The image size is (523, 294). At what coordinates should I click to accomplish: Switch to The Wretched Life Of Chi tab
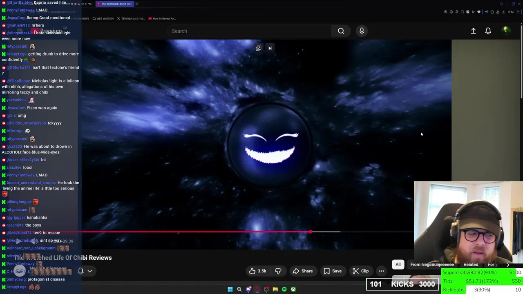click(x=114, y=4)
